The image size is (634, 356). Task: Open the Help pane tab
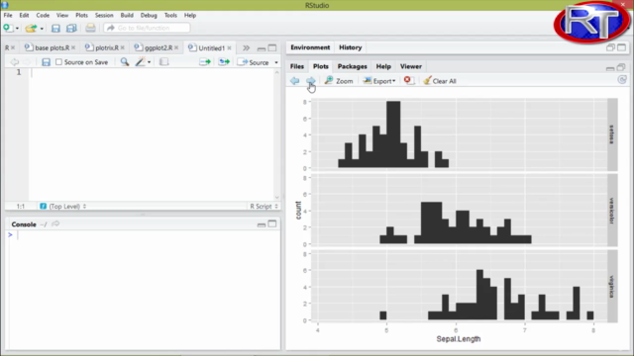pos(383,66)
